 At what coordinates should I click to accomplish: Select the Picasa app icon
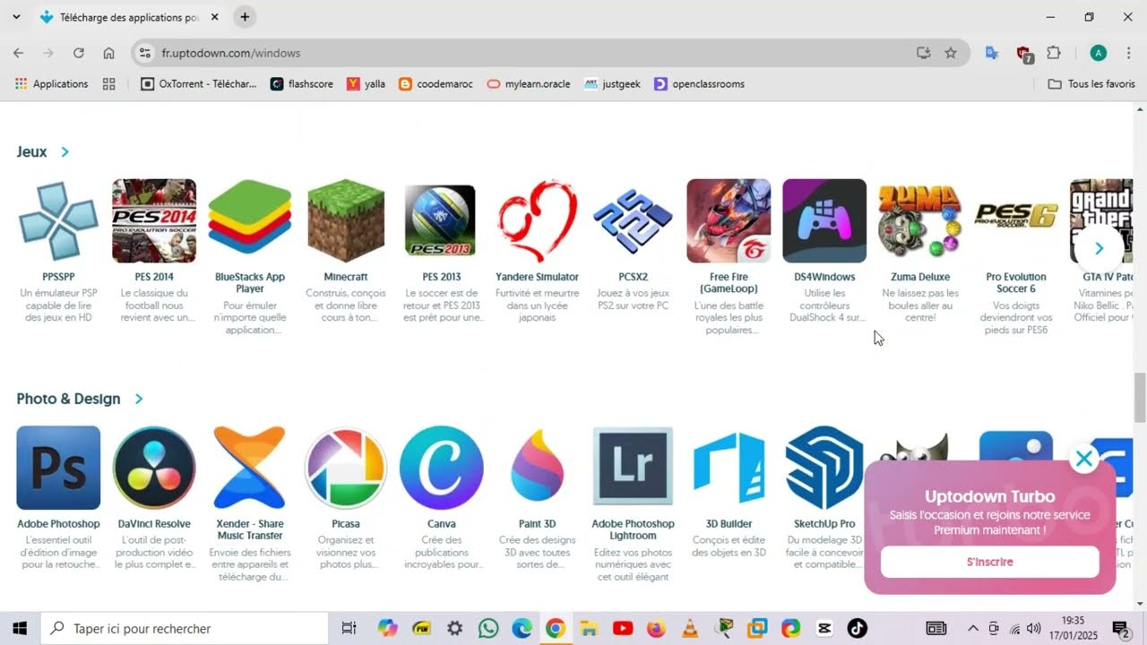pyautogui.click(x=346, y=468)
